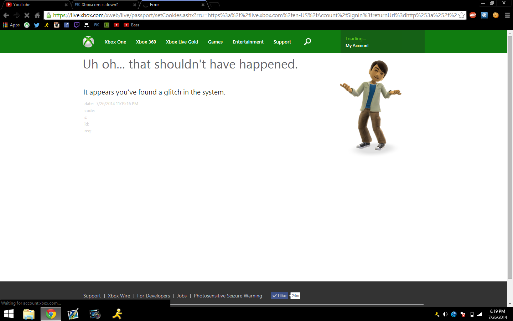Open the Xbox 360 menu
The image size is (513, 321).
146,42
